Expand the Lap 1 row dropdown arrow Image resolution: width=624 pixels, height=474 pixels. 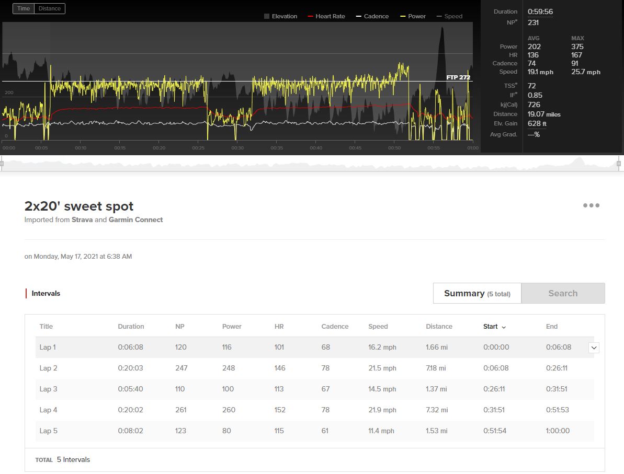coord(594,348)
